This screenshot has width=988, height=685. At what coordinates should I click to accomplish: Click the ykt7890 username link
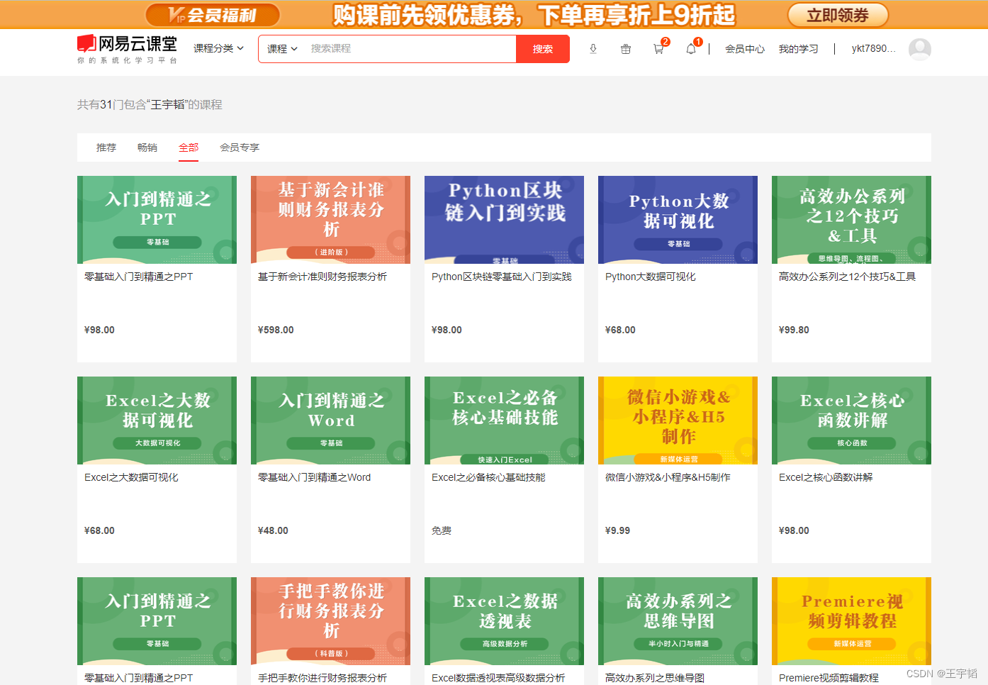click(874, 49)
